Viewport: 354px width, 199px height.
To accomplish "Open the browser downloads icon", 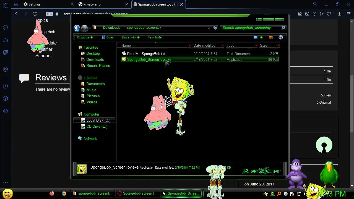I will (x=340, y=14).
